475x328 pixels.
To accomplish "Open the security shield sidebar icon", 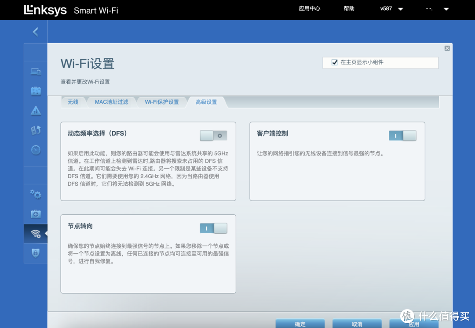I will 36,253.
